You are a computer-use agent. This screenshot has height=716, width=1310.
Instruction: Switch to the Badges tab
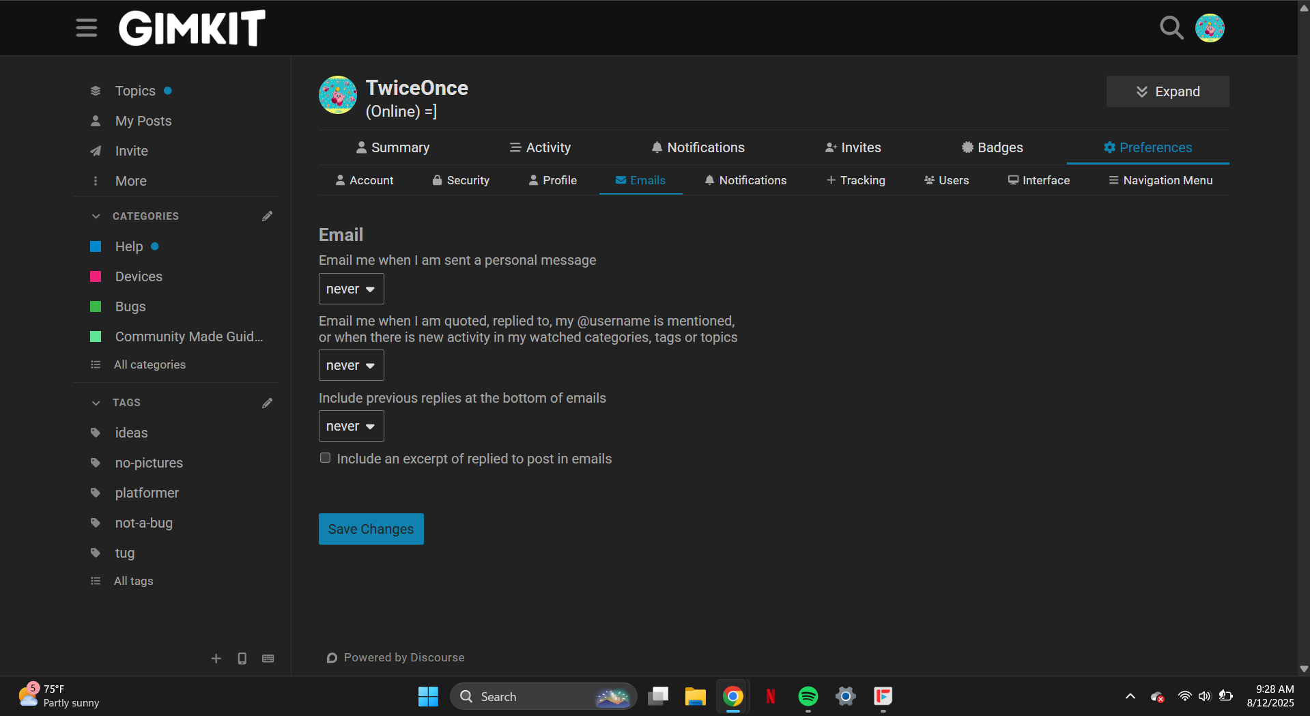992,147
